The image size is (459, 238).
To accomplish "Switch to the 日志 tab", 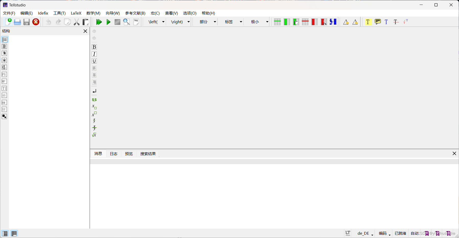I will [114, 154].
